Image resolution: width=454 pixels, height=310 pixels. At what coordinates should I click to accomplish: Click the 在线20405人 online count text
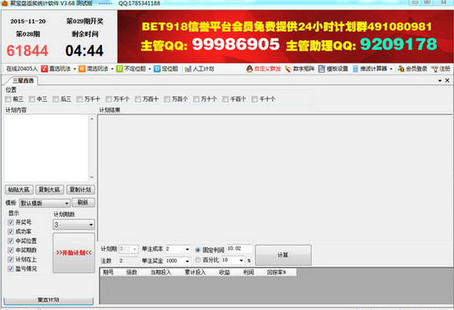click(22, 69)
